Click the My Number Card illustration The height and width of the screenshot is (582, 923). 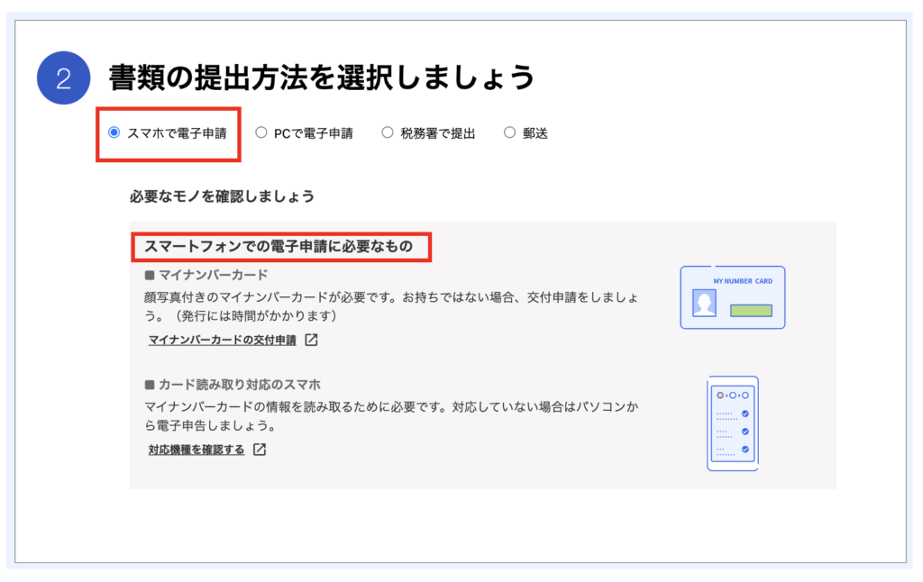[732, 297]
